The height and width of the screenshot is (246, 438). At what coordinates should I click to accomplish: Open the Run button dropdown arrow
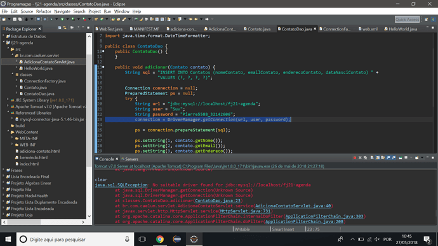click(x=67, y=19)
